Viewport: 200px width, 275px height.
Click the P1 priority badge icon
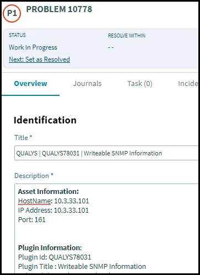[x=12, y=13]
